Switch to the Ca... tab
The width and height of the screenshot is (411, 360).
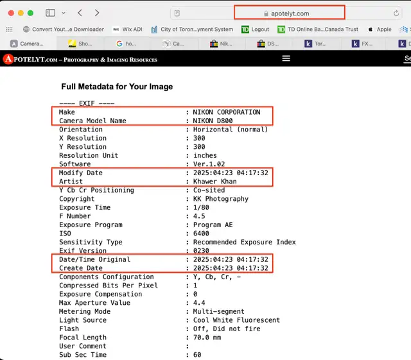tap(173, 44)
